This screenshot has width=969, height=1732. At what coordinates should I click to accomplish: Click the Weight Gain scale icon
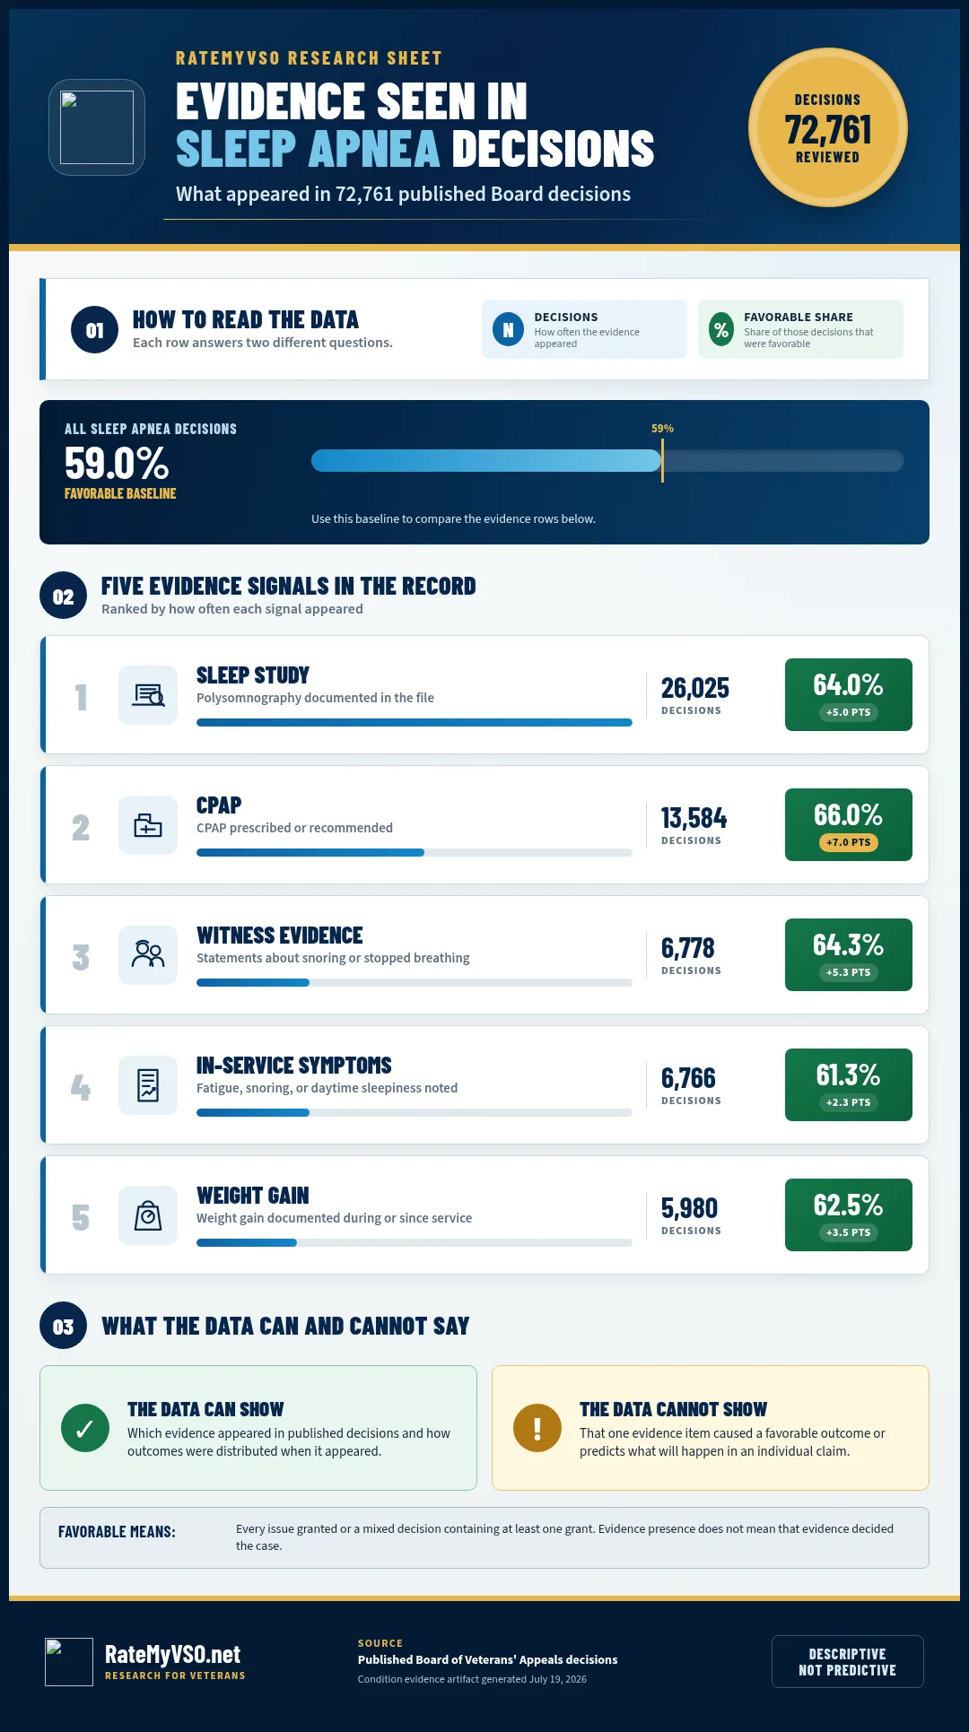click(148, 1215)
